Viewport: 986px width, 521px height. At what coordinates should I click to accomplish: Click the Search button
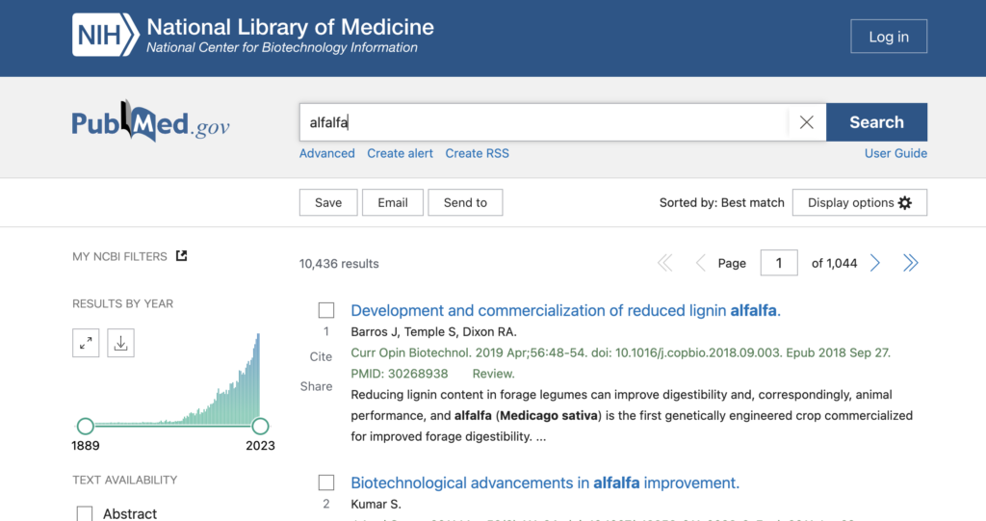(x=876, y=122)
